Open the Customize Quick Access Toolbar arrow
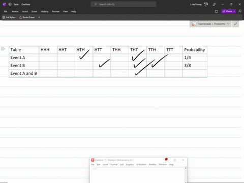Screen dimensions: 244x183 coord(39,17)
